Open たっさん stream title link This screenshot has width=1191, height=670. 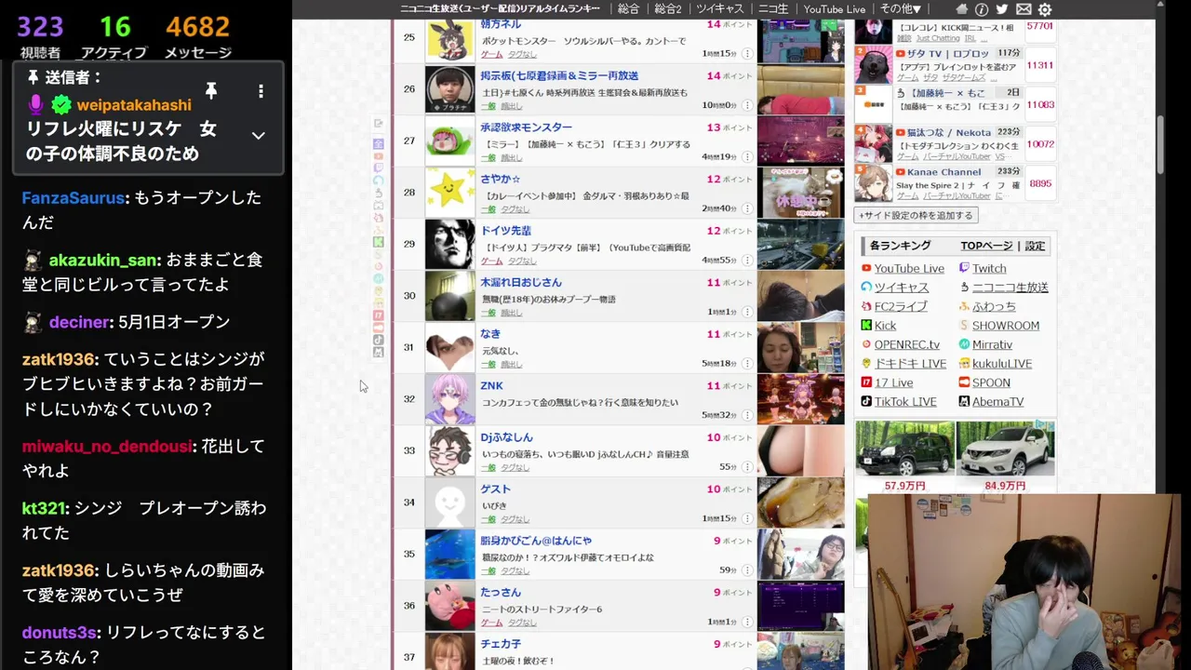coord(501,592)
